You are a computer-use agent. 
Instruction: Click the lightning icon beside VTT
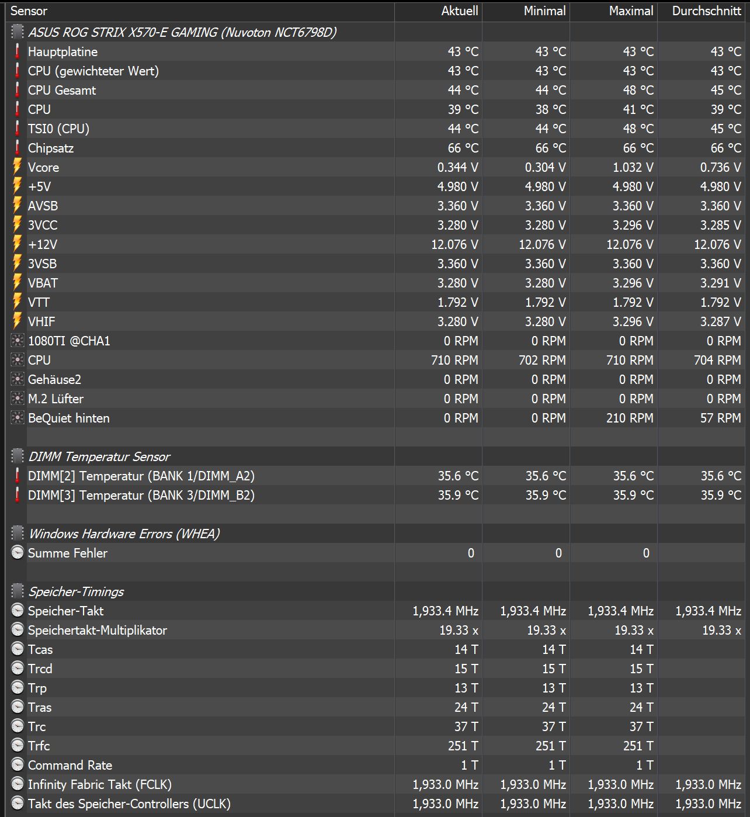18,302
